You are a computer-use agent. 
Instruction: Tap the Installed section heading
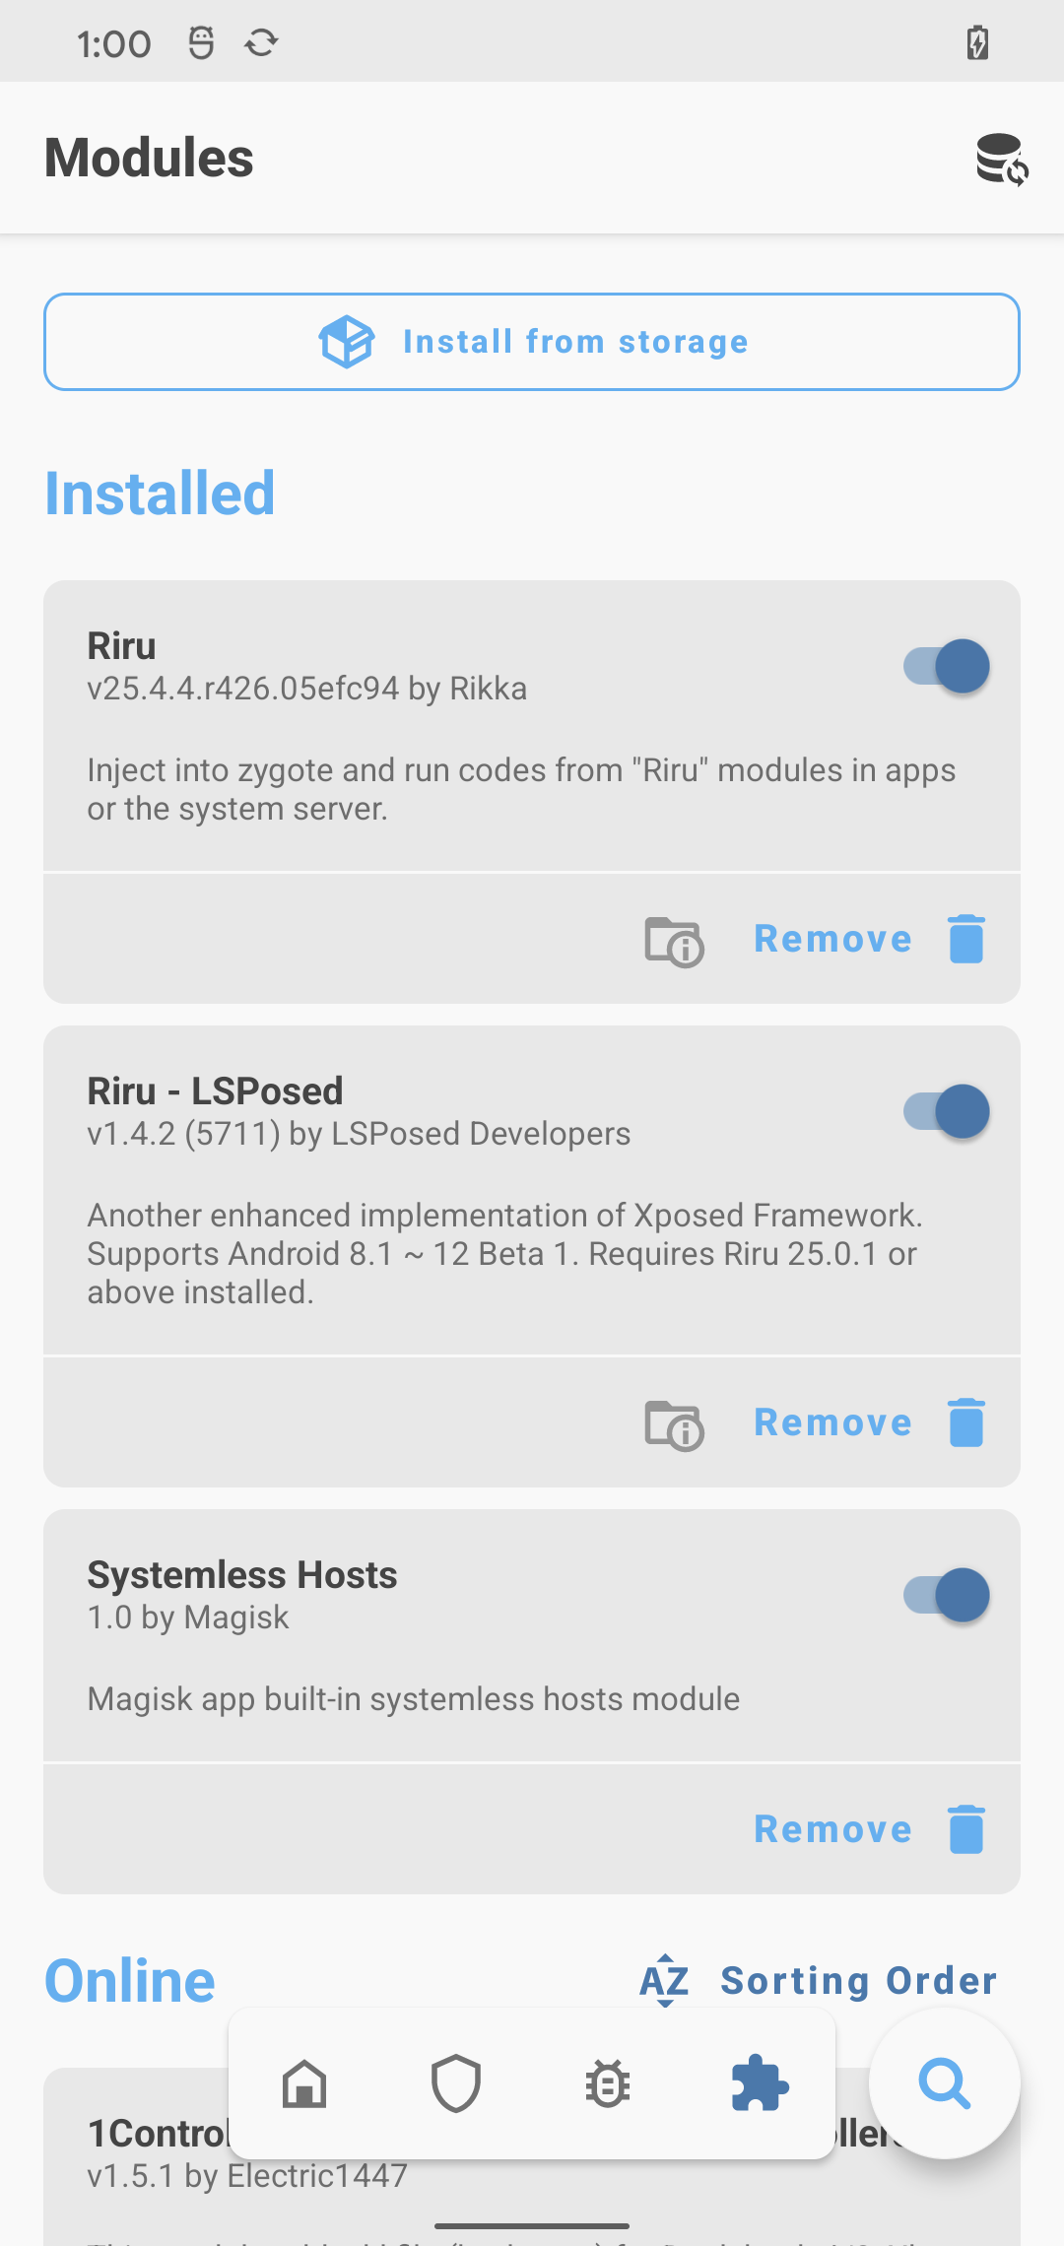pos(160,493)
